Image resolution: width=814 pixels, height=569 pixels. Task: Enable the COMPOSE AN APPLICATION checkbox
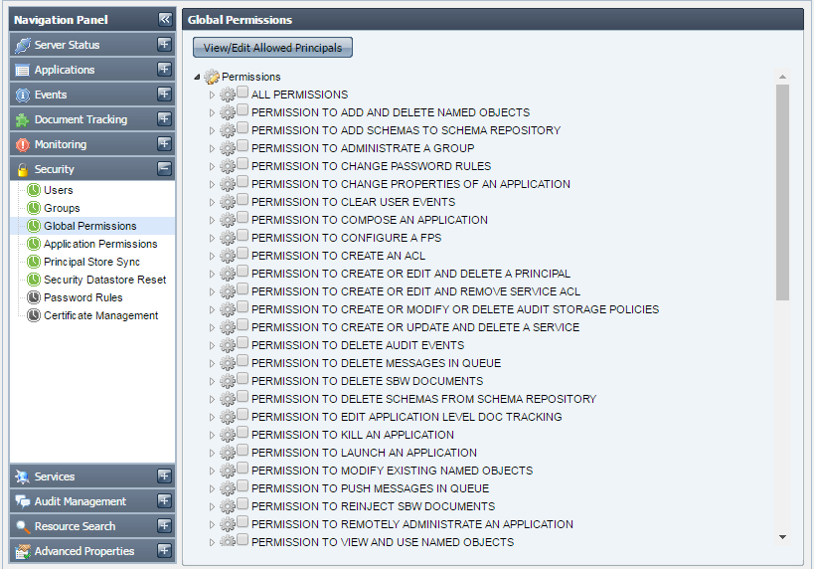(x=243, y=218)
